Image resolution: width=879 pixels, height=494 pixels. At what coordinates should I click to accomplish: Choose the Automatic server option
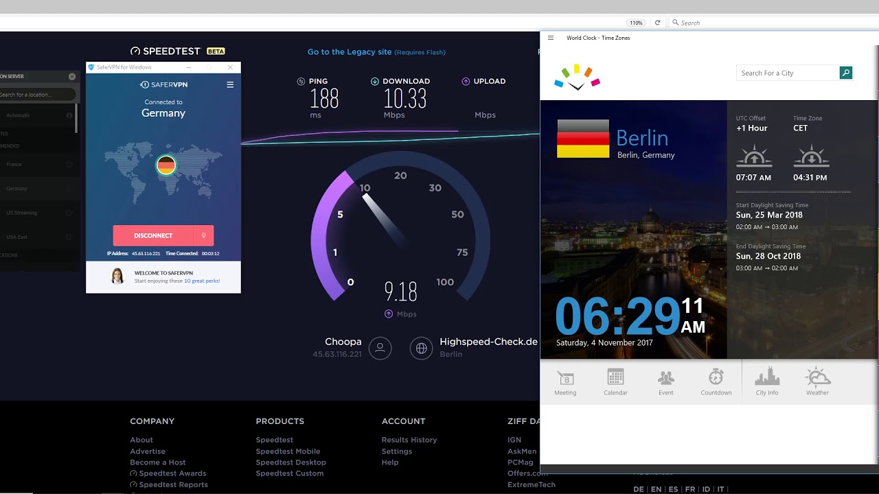[x=19, y=115]
